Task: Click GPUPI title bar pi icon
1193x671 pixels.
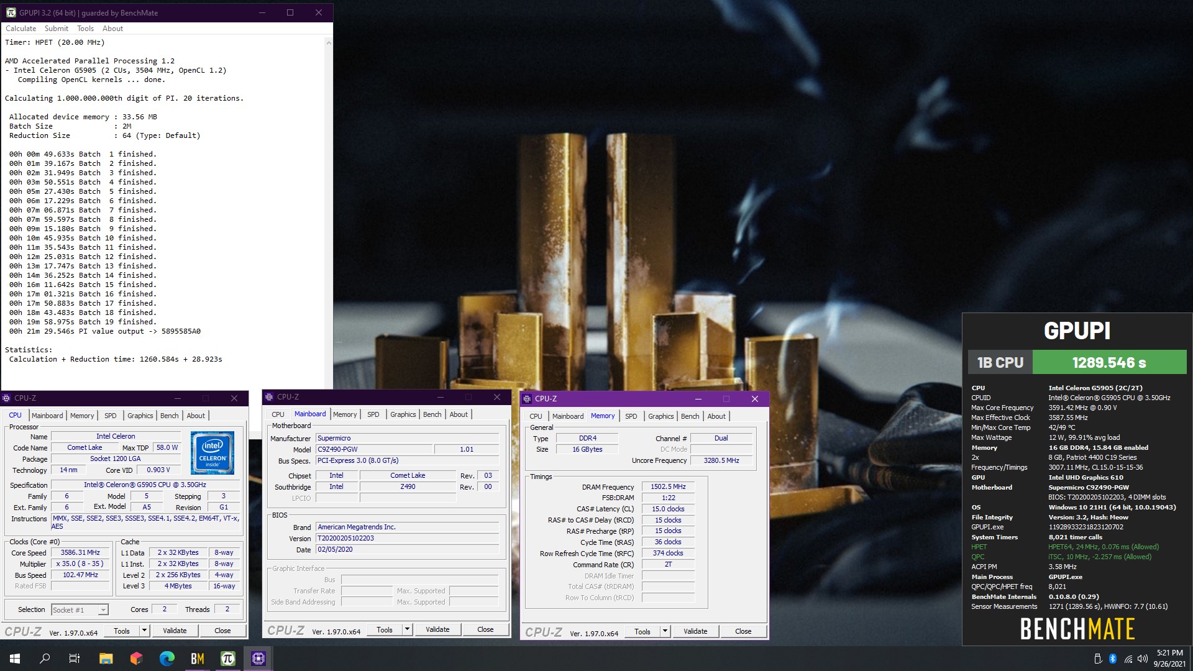Action: coord(11,12)
